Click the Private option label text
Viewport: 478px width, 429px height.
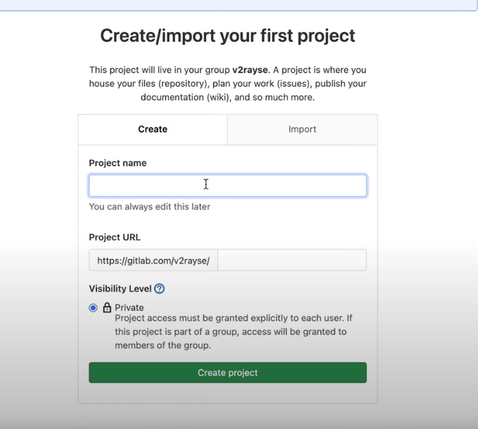click(x=130, y=308)
